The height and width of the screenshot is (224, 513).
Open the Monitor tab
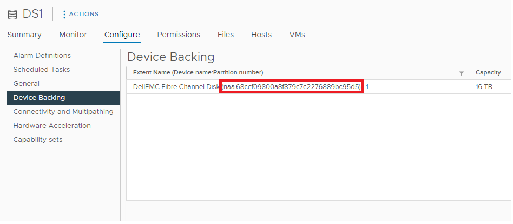[73, 35]
